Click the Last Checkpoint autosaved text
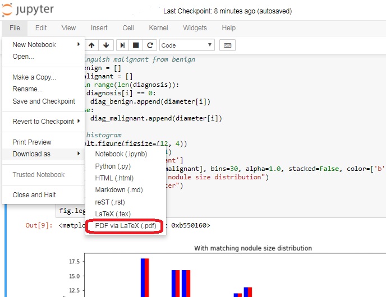The height and width of the screenshot is (297, 386). tap(227, 11)
